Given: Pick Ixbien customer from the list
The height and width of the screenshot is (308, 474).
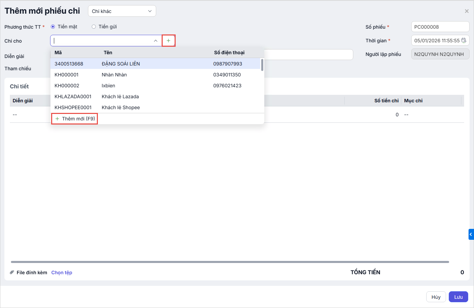Looking at the screenshot, I should click(x=108, y=86).
